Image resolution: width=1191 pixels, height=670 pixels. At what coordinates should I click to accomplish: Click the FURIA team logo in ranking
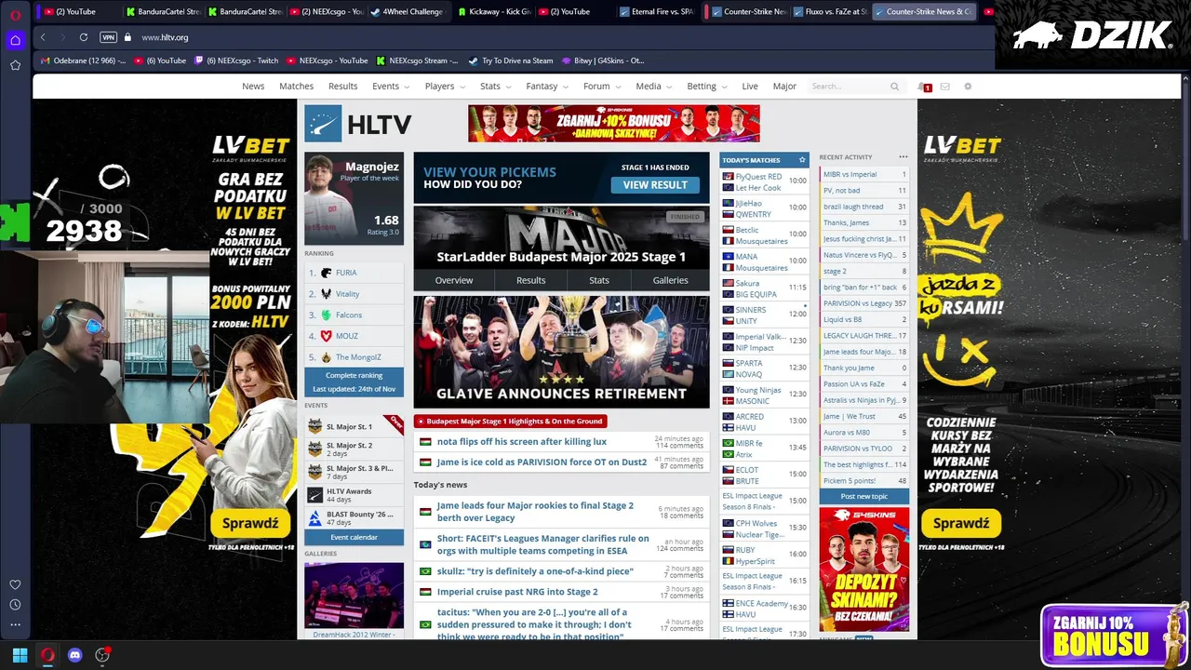[327, 273]
